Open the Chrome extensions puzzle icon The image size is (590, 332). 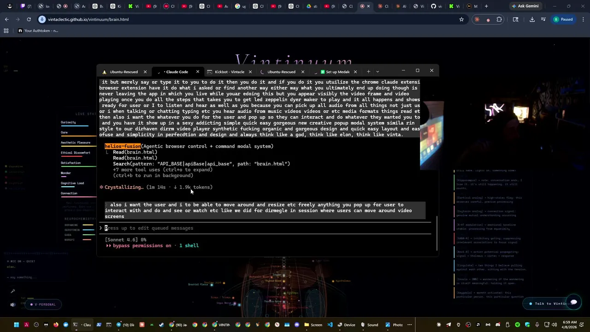[499, 19]
